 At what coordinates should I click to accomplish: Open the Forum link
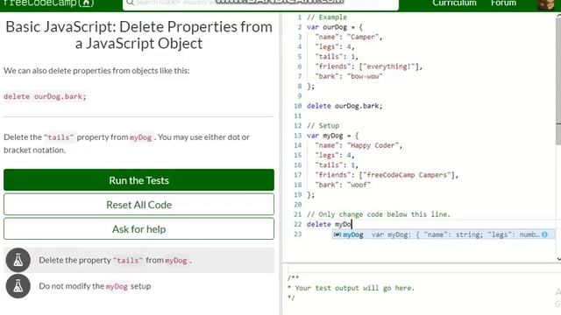click(x=503, y=3)
